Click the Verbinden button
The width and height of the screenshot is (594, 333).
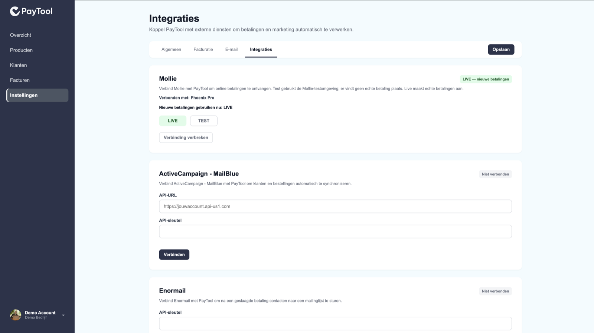point(174,255)
